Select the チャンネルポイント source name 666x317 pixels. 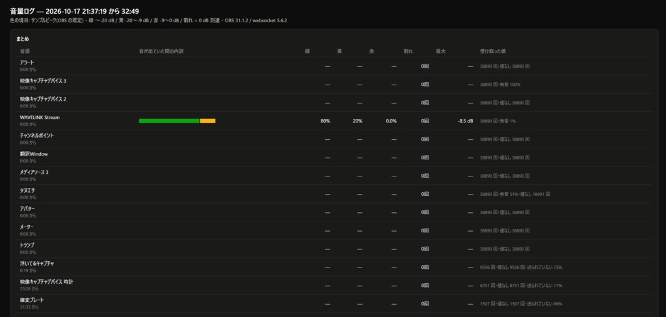click(x=36, y=135)
